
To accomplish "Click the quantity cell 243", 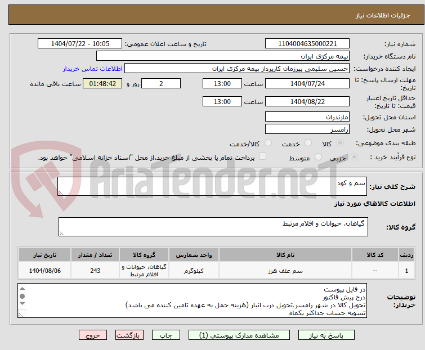I will coord(95,271).
